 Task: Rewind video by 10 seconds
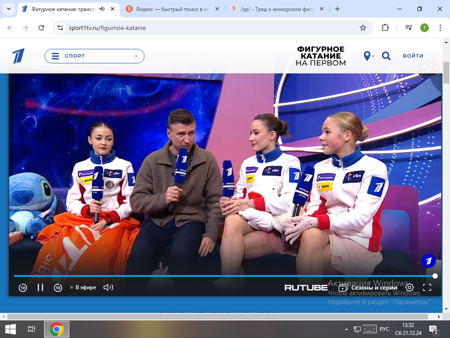(23, 287)
